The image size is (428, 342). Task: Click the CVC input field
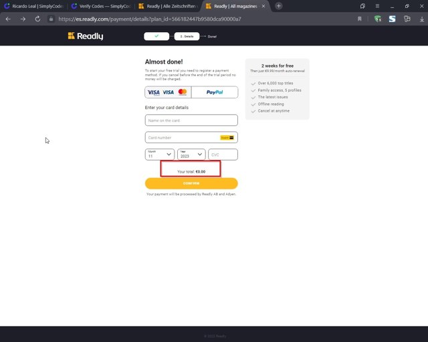(x=223, y=155)
